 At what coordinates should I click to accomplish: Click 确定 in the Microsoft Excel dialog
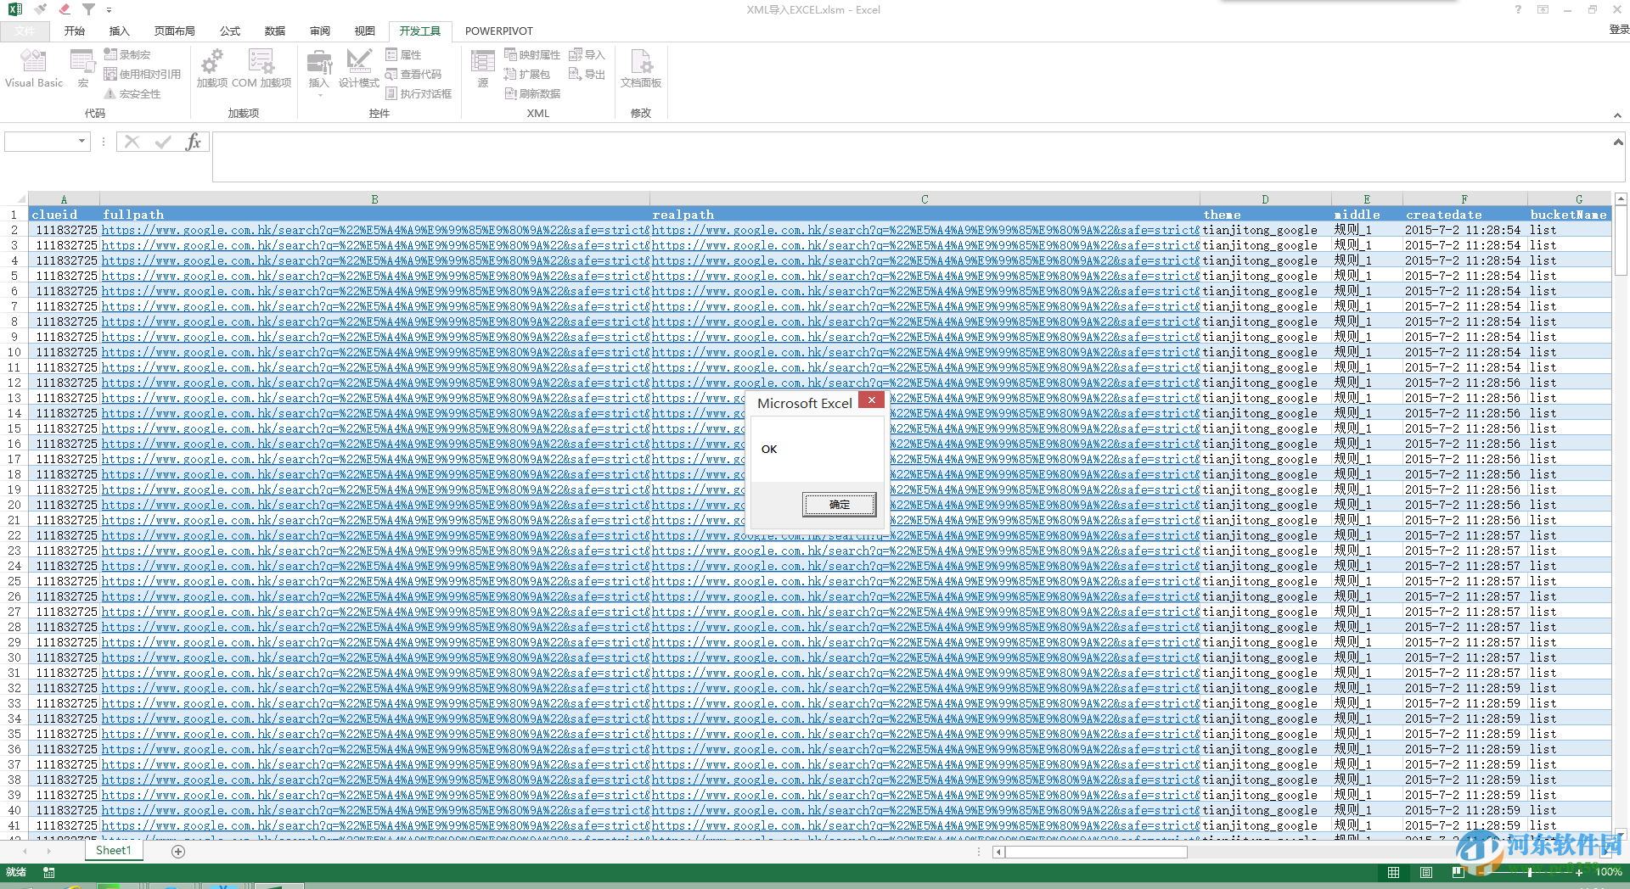point(840,505)
